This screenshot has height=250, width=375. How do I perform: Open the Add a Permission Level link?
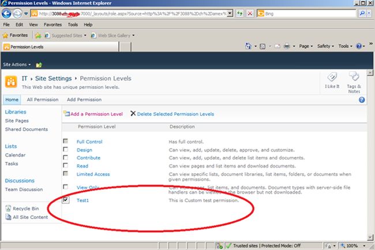tap(96, 114)
